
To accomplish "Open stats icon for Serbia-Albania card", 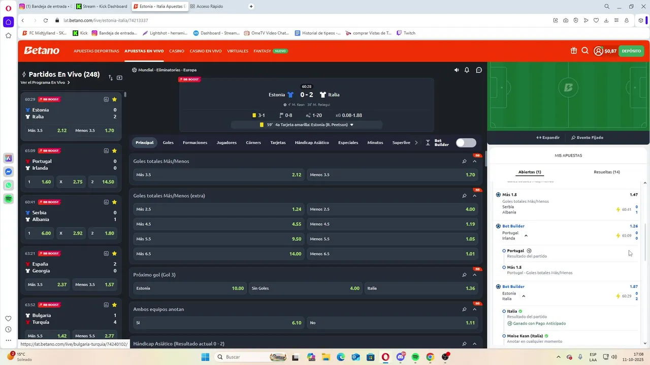I will click(x=106, y=202).
